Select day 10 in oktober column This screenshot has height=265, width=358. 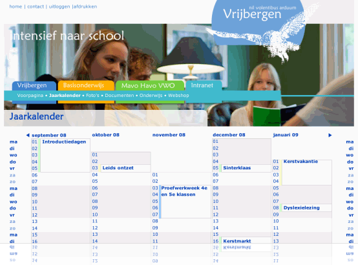(x=95, y=215)
